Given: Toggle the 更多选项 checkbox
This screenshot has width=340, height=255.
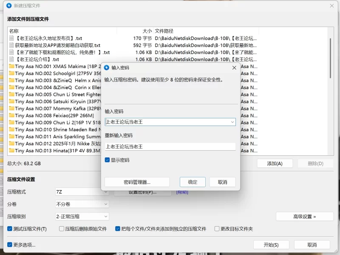Looking at the screenshot, I should (10, 245).
